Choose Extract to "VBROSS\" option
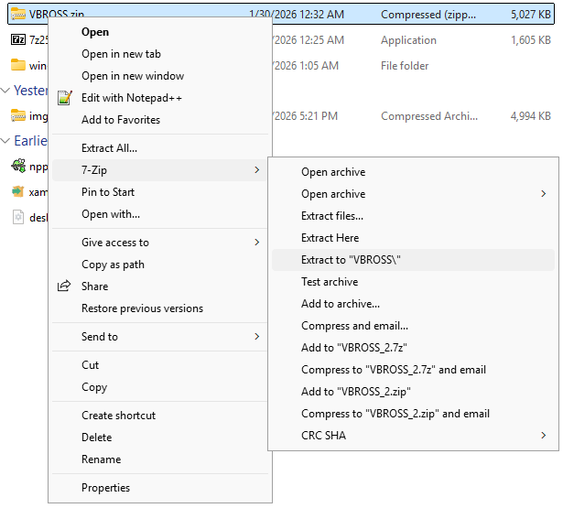The width and height of the screenshot is (563, 508). [352, 260]
